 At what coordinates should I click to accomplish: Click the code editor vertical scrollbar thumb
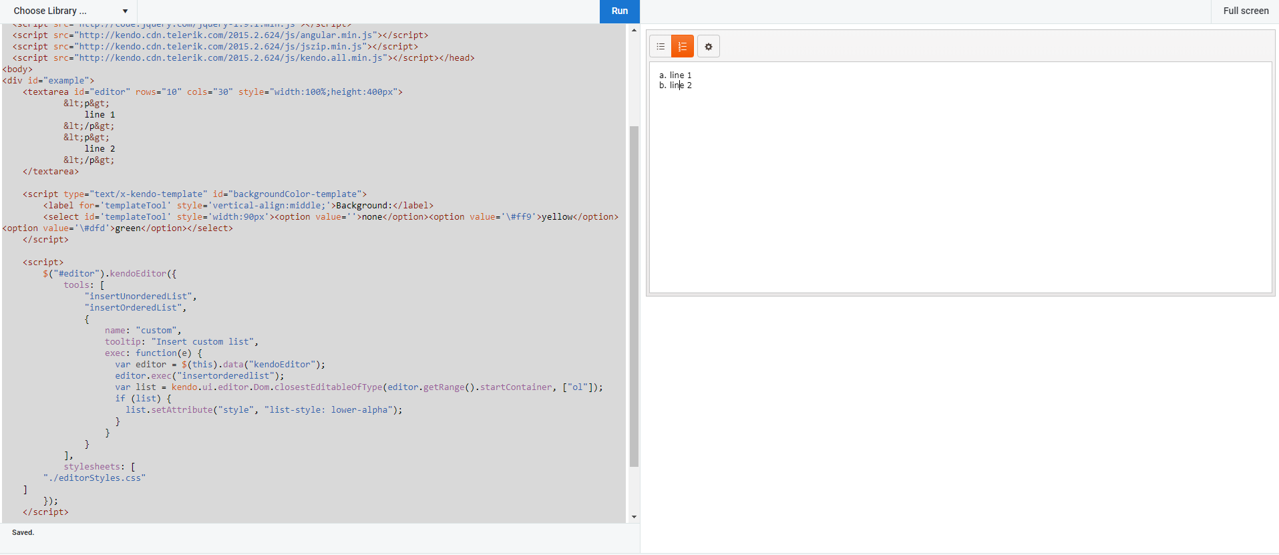(634, 297)
